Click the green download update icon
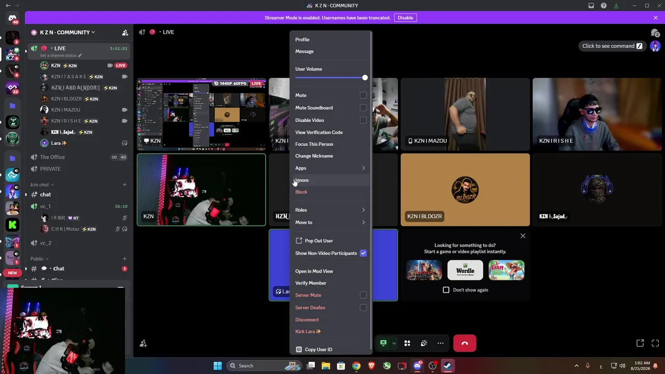 point(616,6)
